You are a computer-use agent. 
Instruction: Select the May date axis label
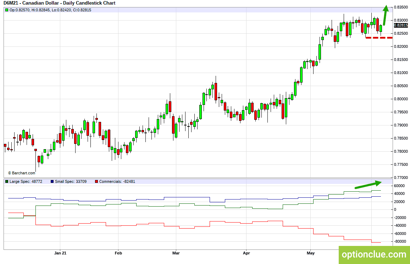[311, 253]
